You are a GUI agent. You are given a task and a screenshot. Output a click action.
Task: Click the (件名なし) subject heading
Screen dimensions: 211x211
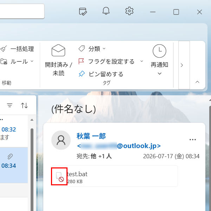tap(73, 109)
